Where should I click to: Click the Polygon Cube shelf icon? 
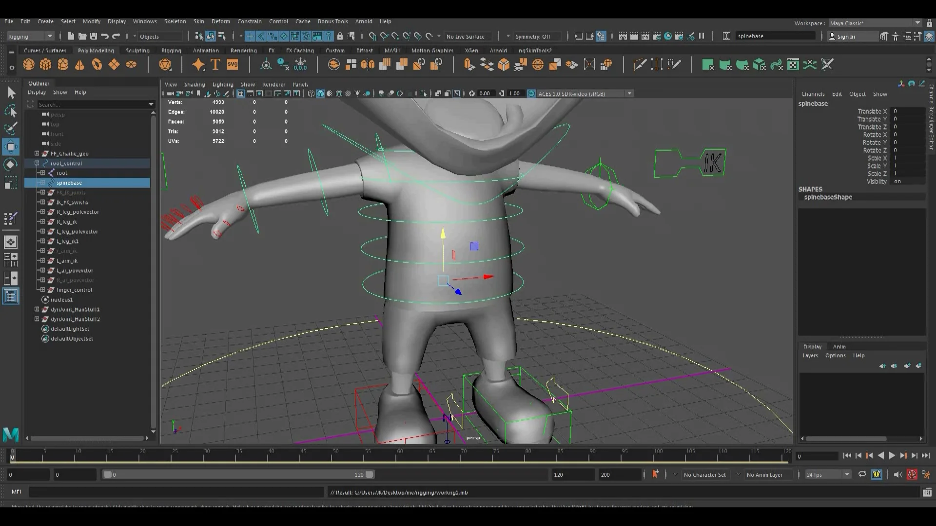[x=46, y=64]
